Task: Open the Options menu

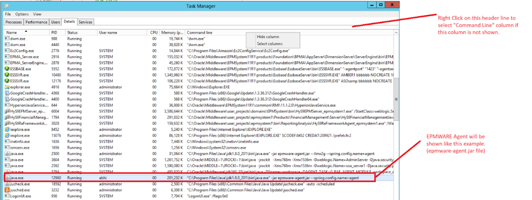Action: pos(22,14)
